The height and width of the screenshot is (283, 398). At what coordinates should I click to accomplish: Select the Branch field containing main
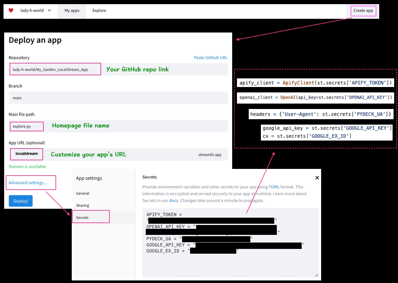118,98
